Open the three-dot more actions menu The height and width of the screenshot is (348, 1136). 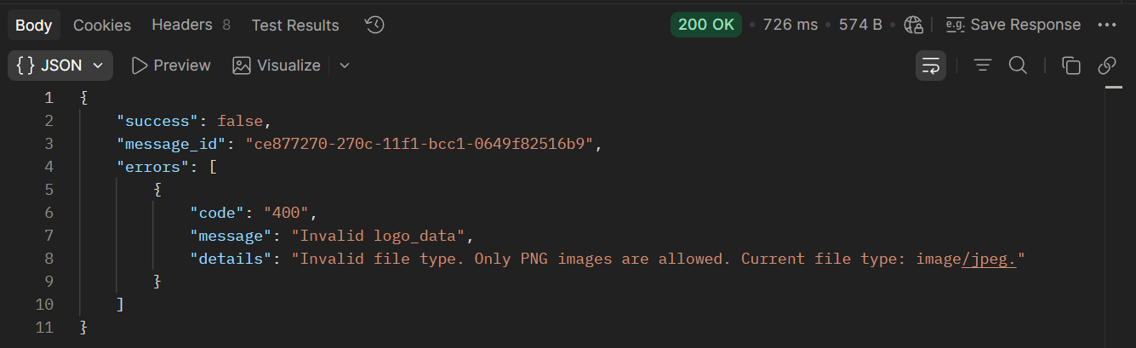(x=1106, y=26)
